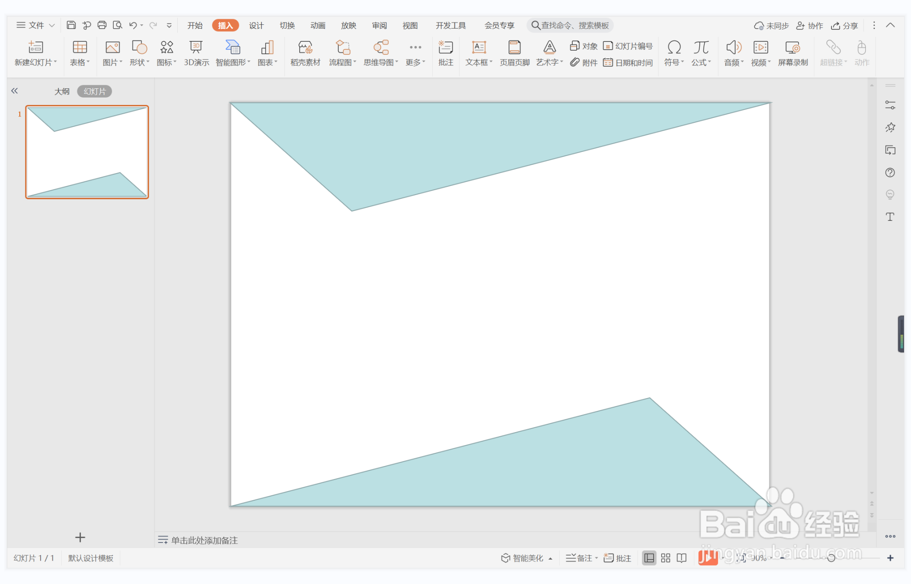Screen dimensions: 911x584
Task: Insert a smart graphic (智能图形)
Action: (233, 53)
